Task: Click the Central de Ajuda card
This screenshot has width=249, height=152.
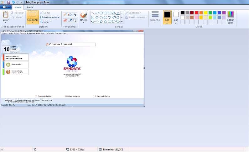Action: [16, 72]
